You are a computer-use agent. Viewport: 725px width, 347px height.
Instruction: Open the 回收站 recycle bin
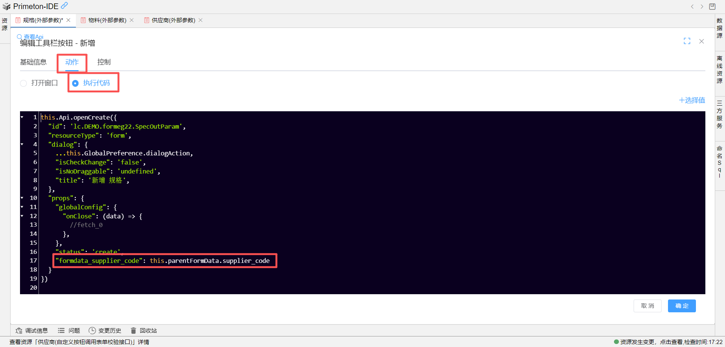click(x=144, y=330)
